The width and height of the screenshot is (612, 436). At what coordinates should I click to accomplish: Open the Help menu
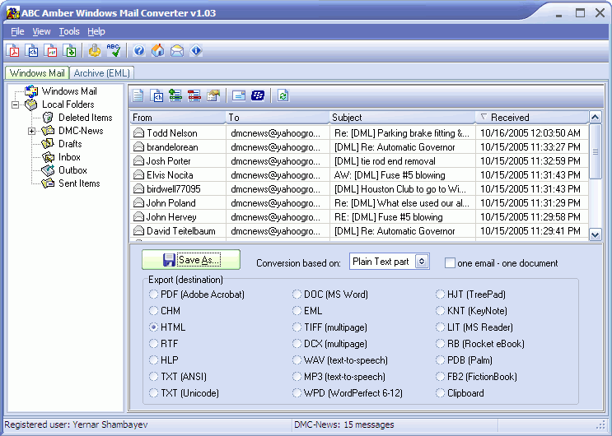tap(96, 31)
